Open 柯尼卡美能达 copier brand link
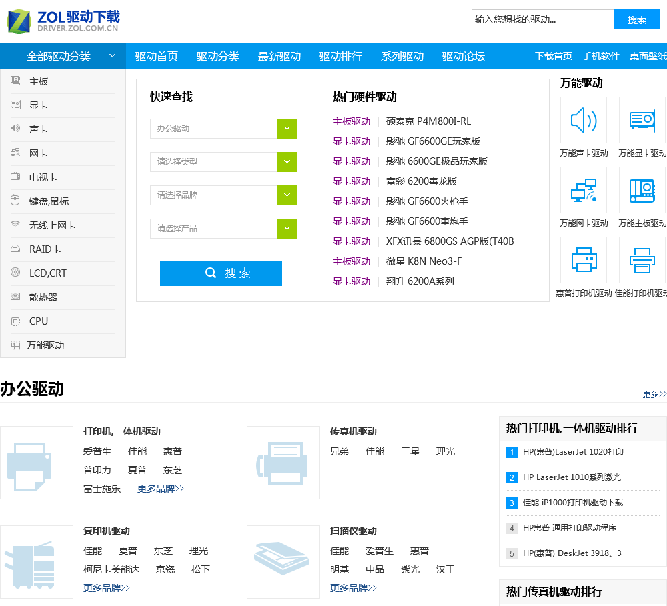This screenshot has height=606, width=667. [111, 569]
